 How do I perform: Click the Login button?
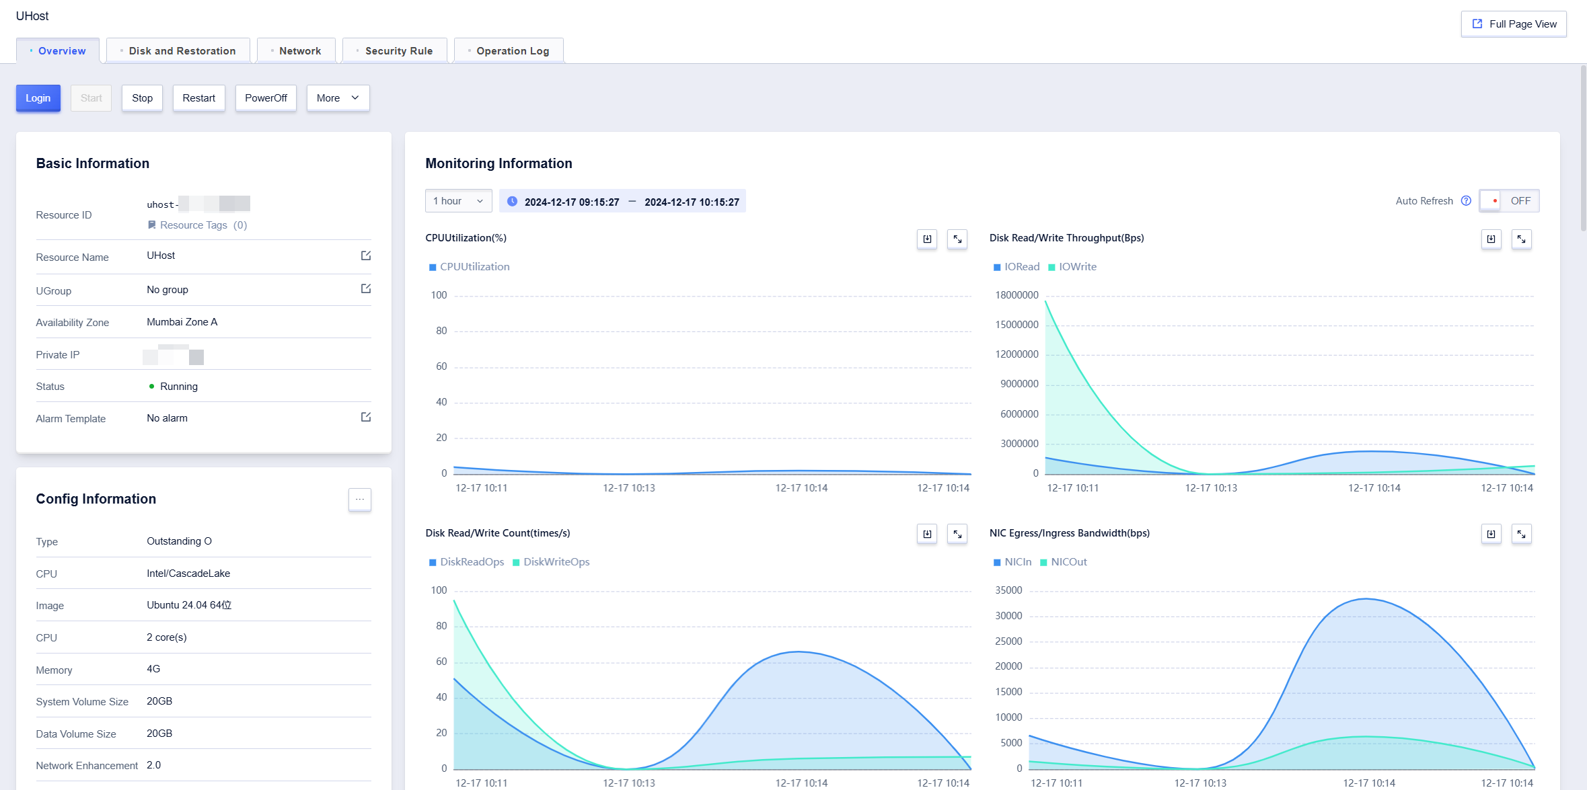pyautogui.click(x=38, y=98)
